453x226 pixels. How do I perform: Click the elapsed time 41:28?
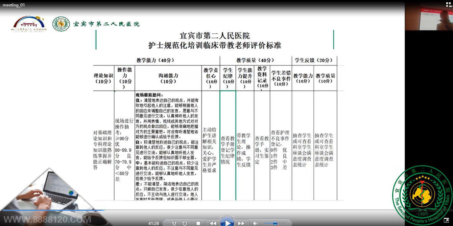tap(153, 223)
